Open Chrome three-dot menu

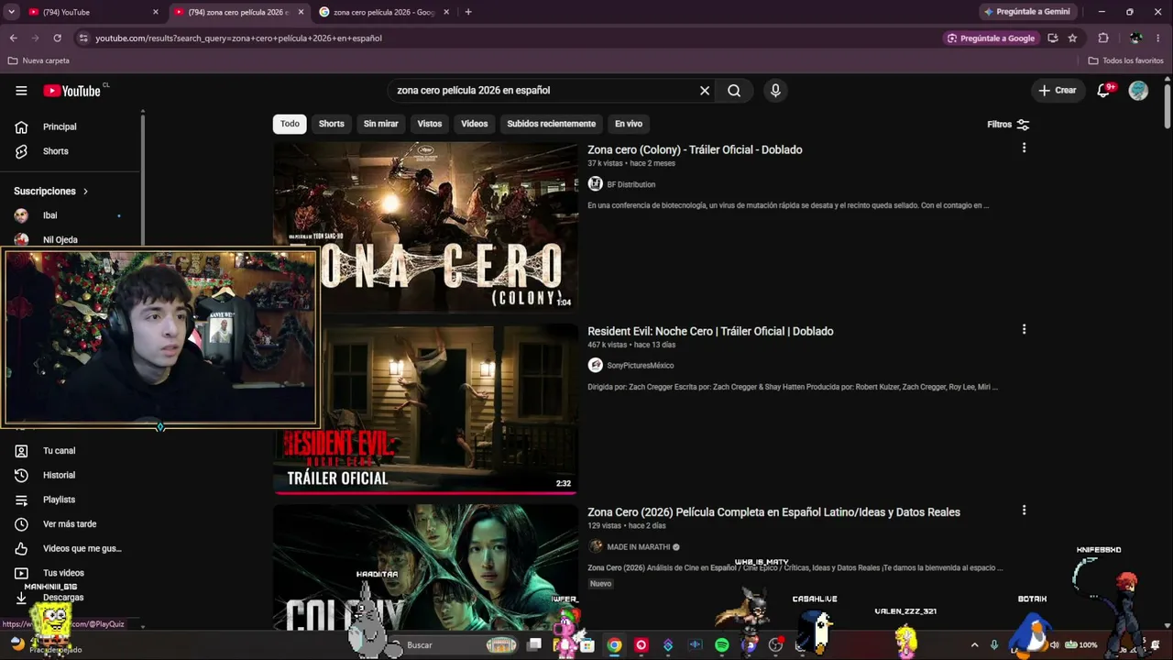tap(1159, 38)
